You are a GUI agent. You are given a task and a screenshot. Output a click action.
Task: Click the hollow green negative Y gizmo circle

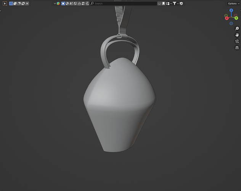tap(226, 16)
